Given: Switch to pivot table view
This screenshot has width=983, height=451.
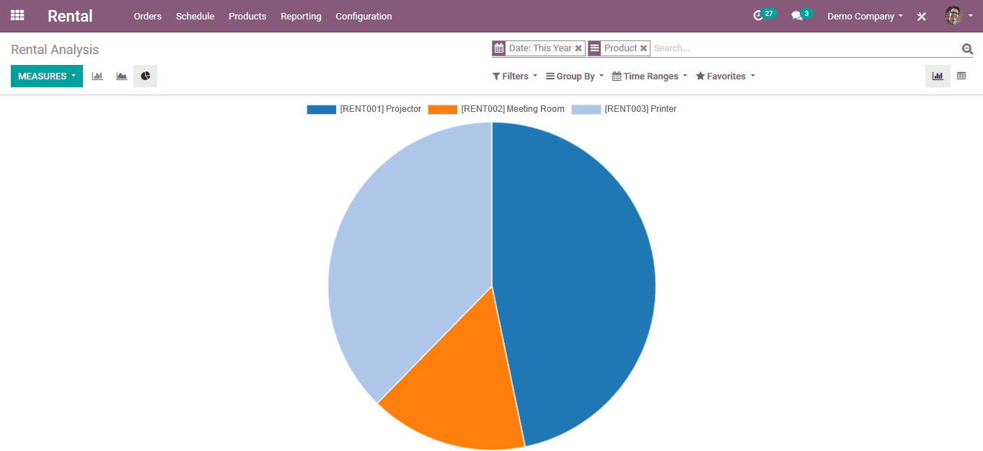Looking at the screenshot, I should 961,76.
